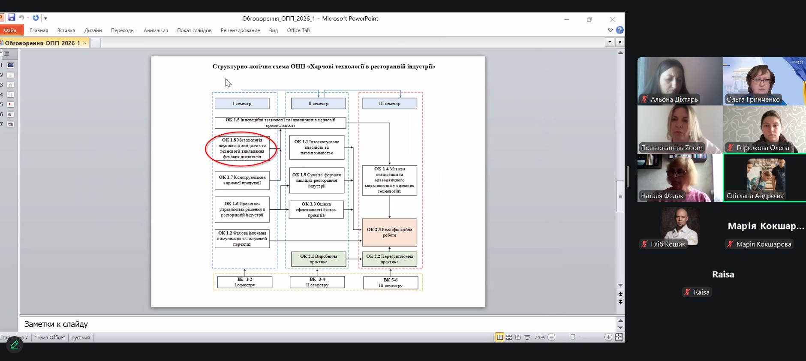
Task: Select Normal view toggle in status bar
Action: point(500,337)
